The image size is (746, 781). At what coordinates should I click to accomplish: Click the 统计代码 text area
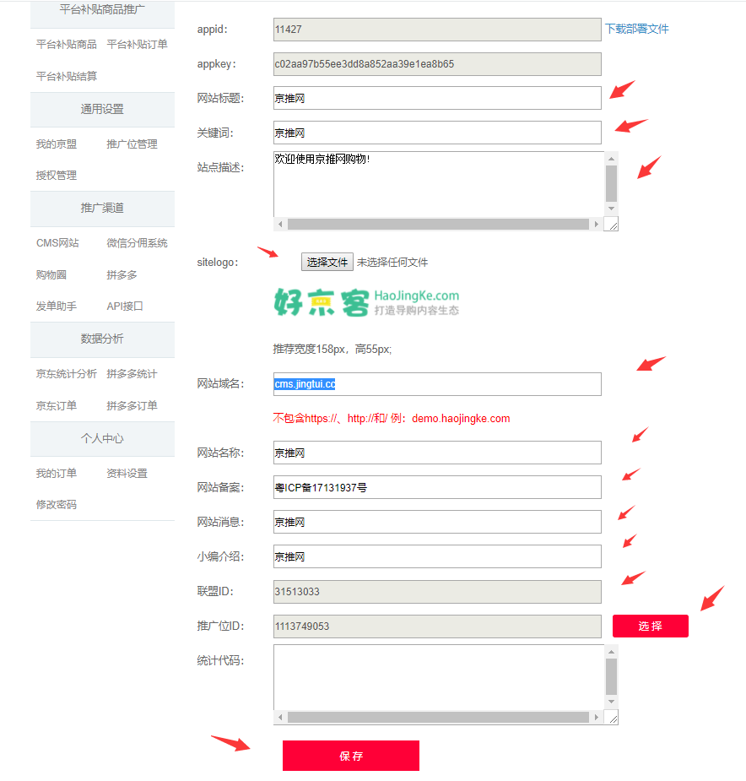coord(437,677)
